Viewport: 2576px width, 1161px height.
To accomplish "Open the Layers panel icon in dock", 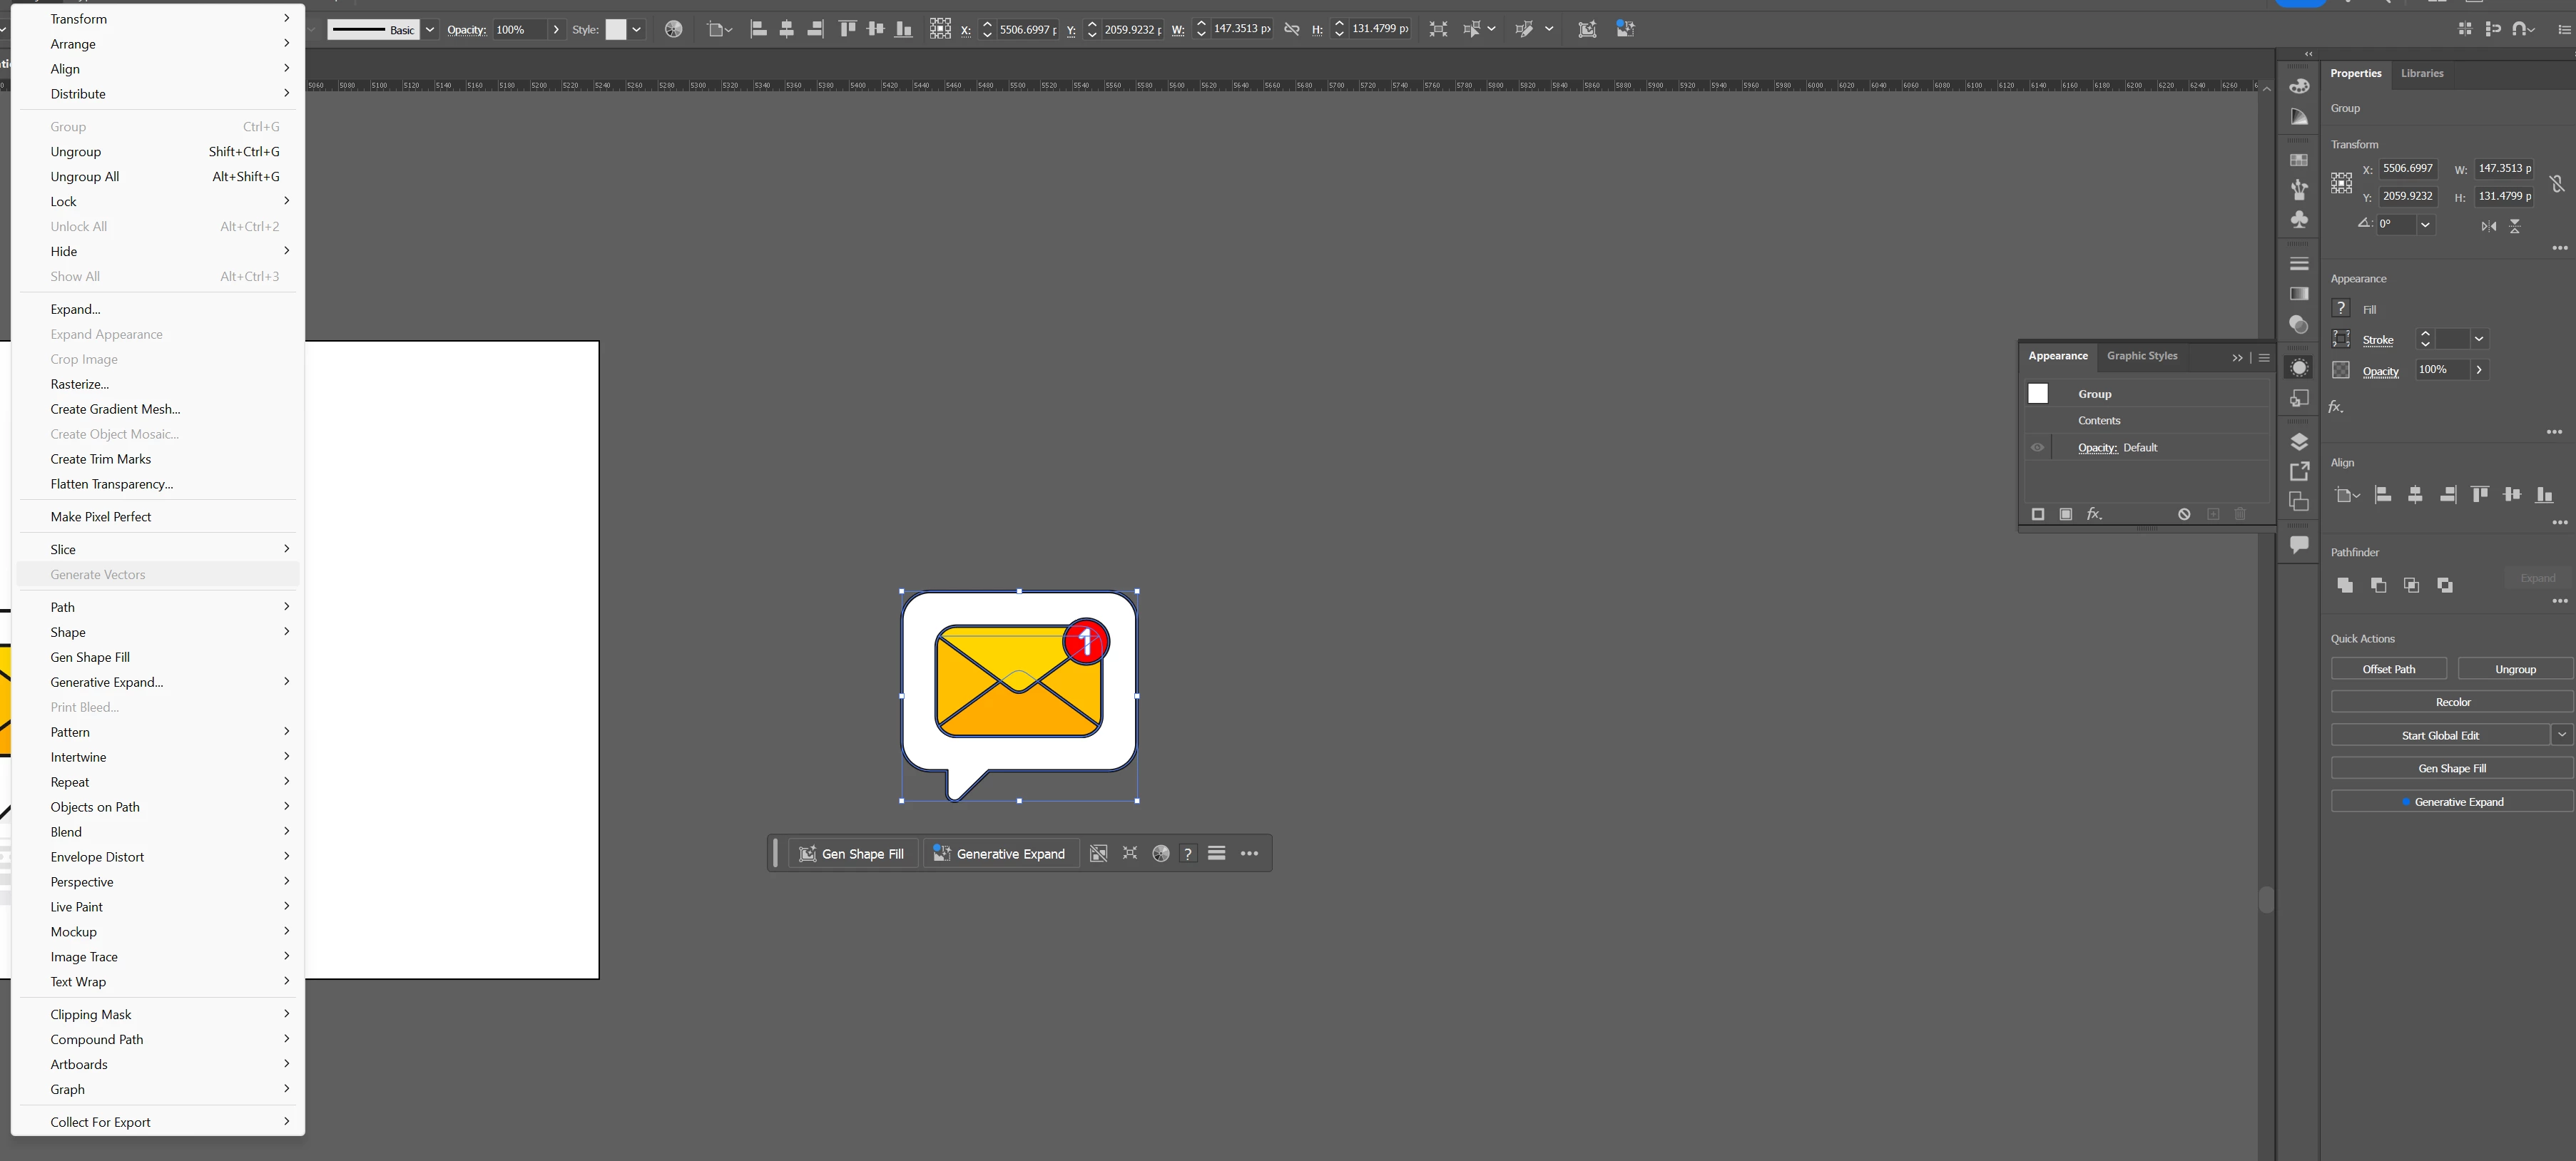I will point(2299,442).
